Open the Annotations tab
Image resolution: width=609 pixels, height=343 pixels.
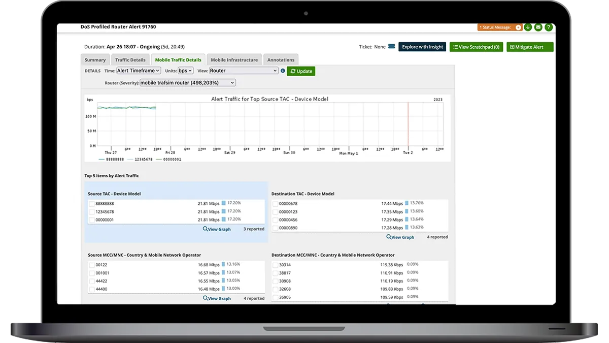coord(281,59)
